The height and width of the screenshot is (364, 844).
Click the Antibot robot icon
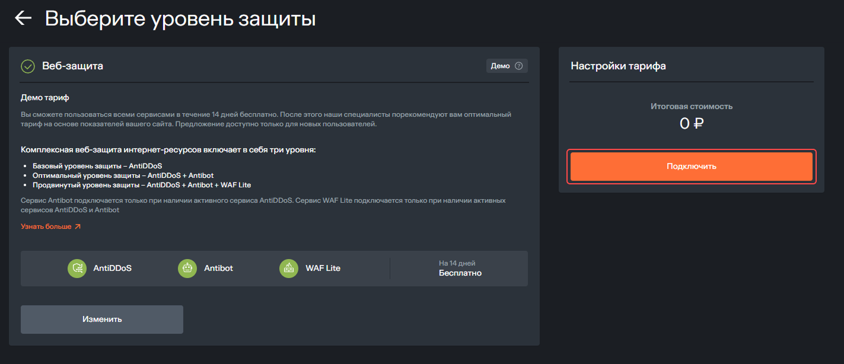click(x=187, y=269)
